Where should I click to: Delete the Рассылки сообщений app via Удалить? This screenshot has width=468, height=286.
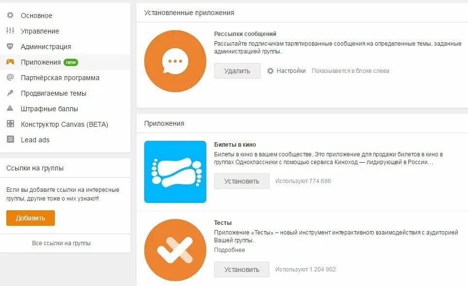(x=237, y=71)
